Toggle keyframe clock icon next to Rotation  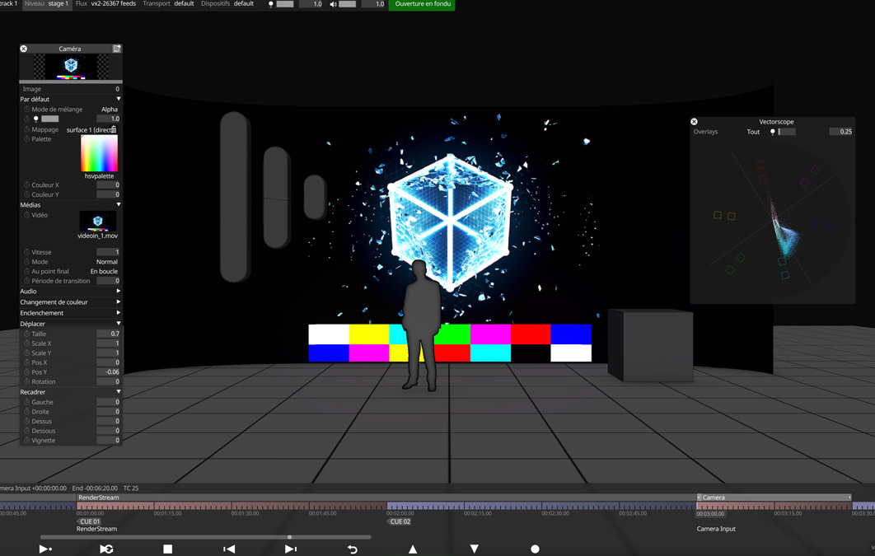[x=26, y=381]
